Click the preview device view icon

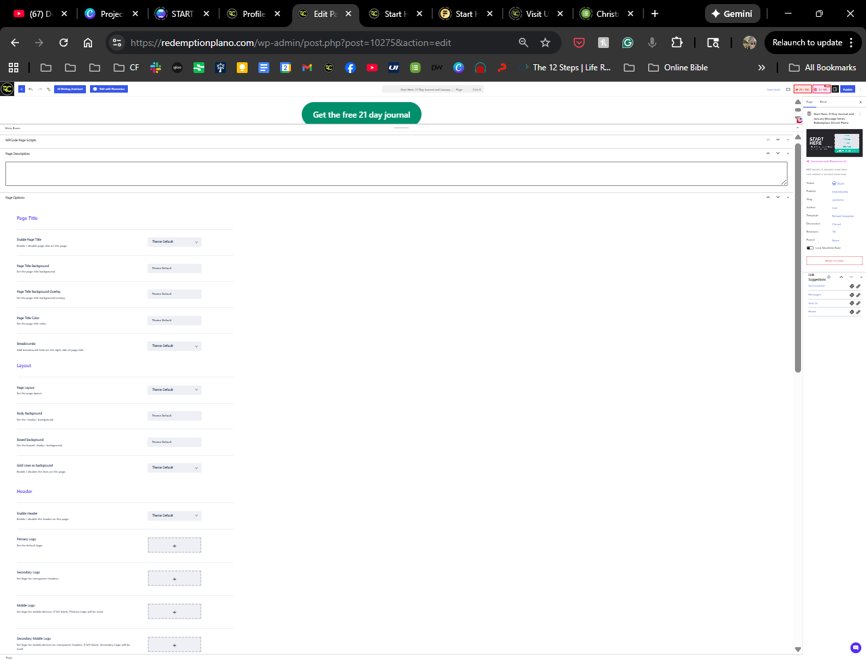788,89
